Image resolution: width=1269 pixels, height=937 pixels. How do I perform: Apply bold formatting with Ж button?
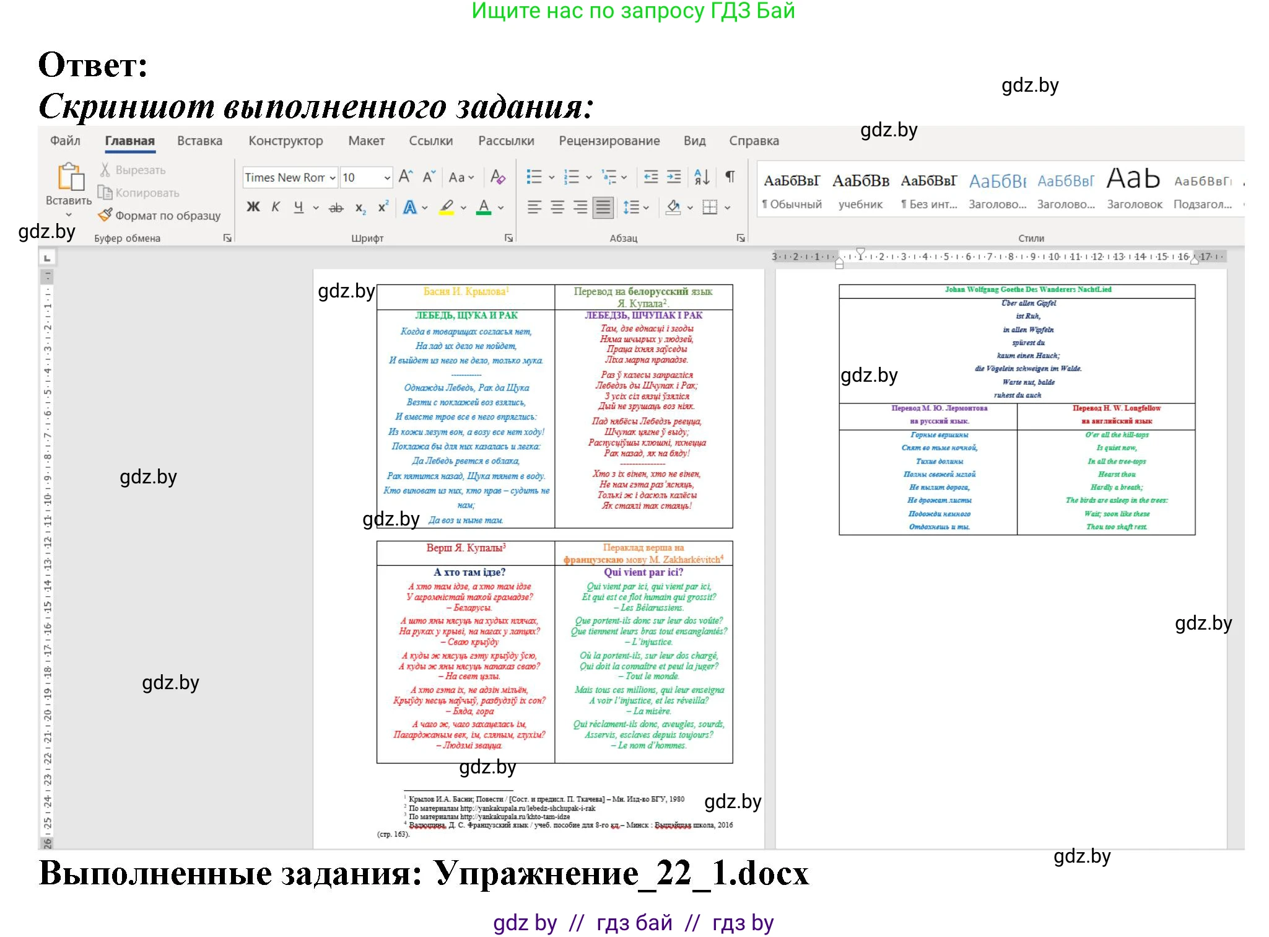click(x=252, y=206)
